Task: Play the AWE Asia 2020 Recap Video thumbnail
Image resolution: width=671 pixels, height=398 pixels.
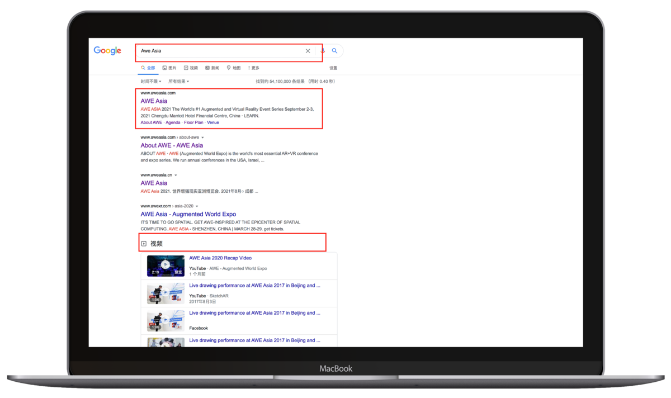Action: 166,266
